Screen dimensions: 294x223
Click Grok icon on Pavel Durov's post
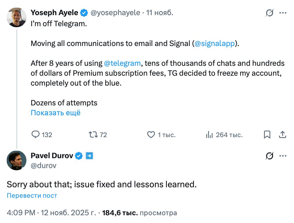coord(269,156)
